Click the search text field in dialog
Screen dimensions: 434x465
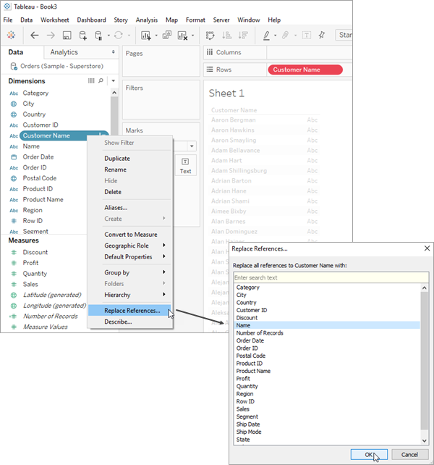[x=331, y=277]
